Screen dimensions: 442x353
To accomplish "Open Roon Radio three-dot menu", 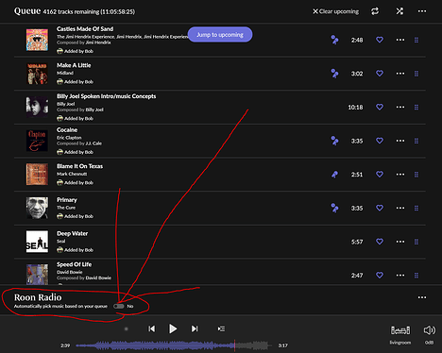I will click(422, 297).
